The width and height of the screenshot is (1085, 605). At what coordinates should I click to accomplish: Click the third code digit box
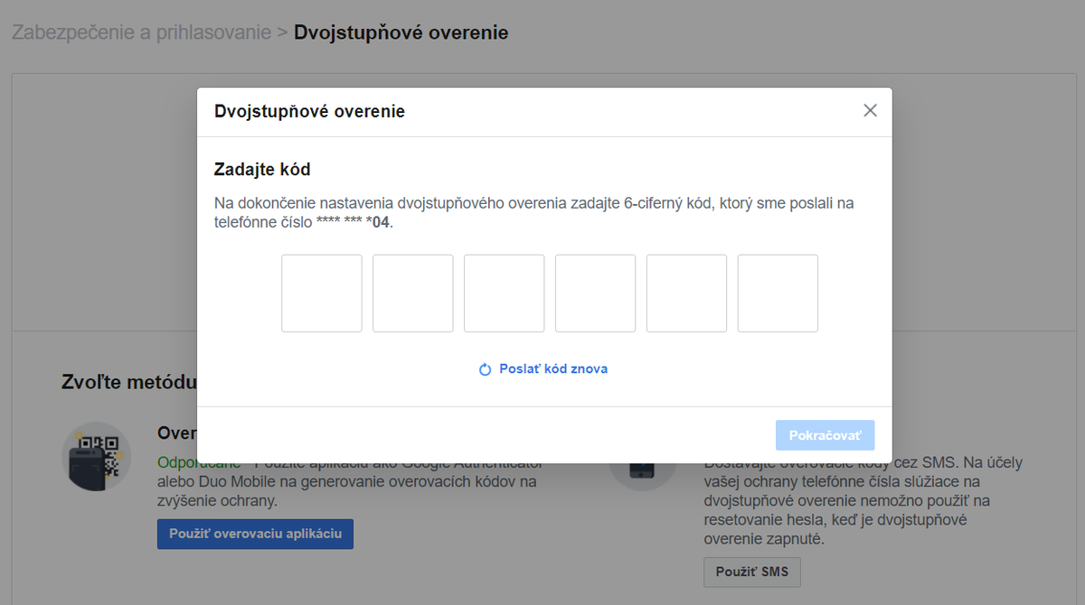click(x=505, y=293)
